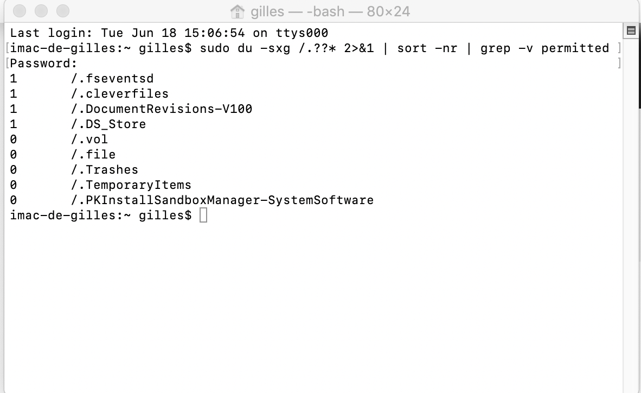641x393 pixels.
Task: Click on the '/.DS_Store' path
Action: [108, 124]
